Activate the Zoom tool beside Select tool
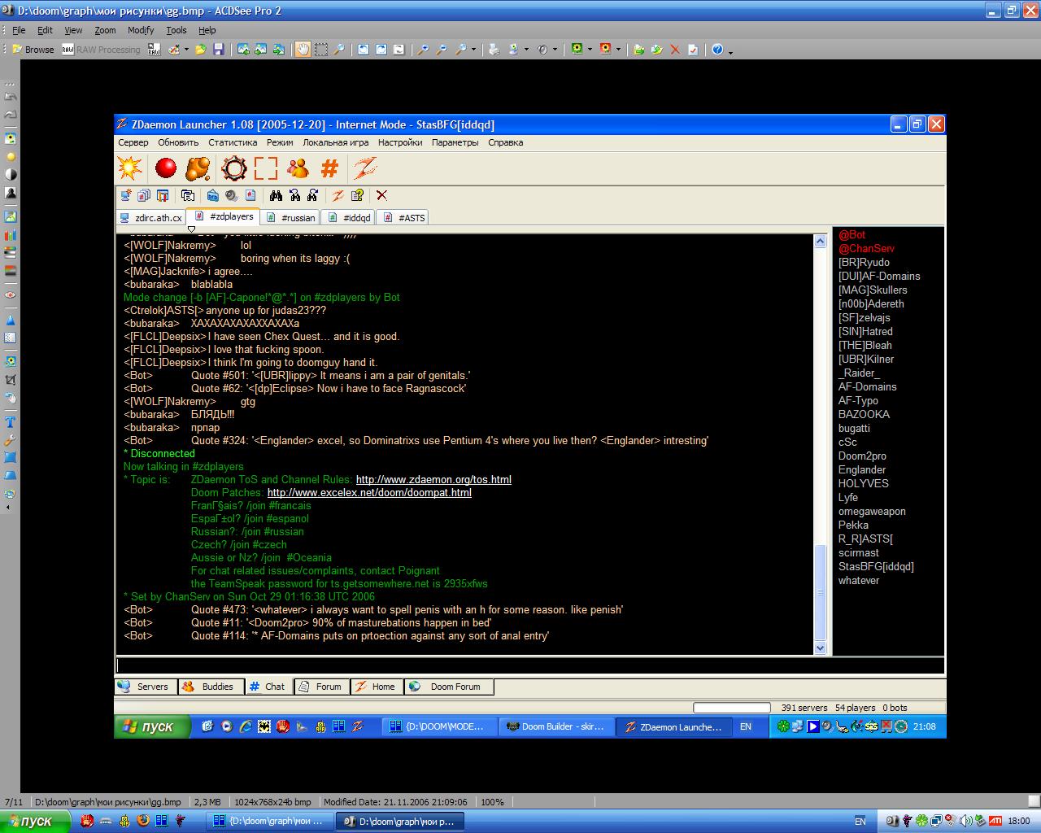This screenshot has height=833, width=1041. 339,50
